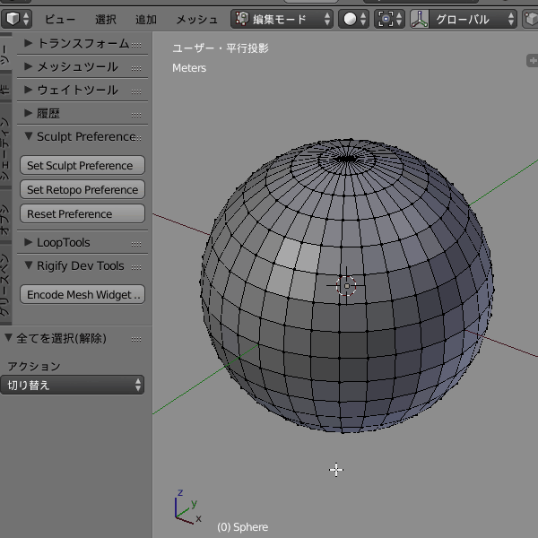Screen dimensions: 538x538
Task: Click Set Retopo Preference button
Action: coord(82,190)
